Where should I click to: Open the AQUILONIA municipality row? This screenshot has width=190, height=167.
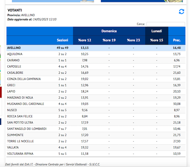pyautogui.click(x=96, y=54)
